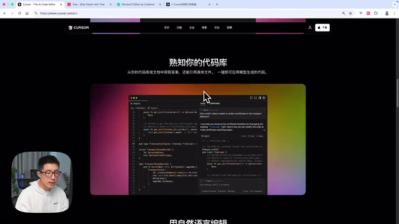The image size is (399, 224).
Task: Open a new tab with plus button
Action: click(217, 4)
